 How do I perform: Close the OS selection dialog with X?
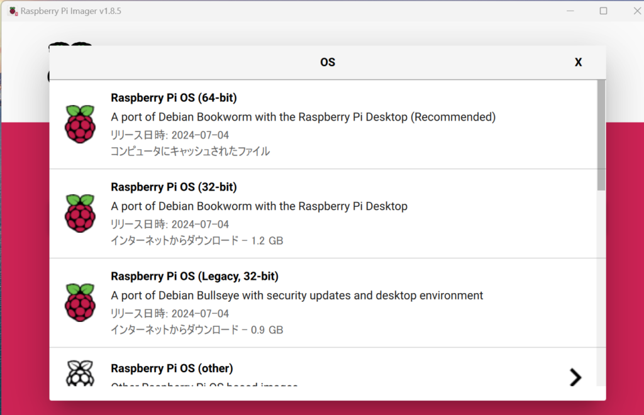pyautogui.click(x=578, y=62)
